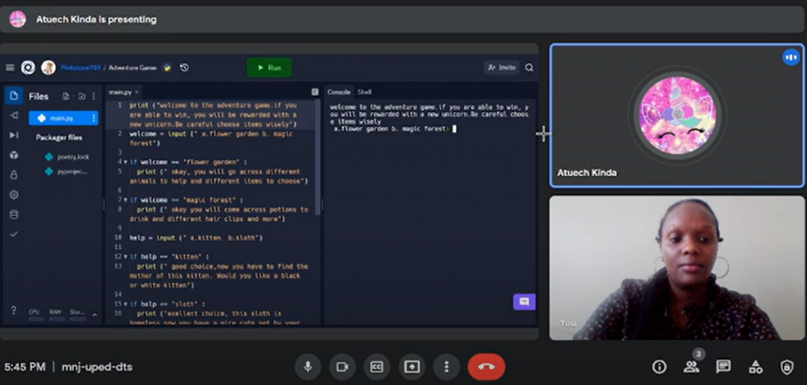Screen dimensions: 807x385
Task: Open the Files panel in sidebar
Action: (14, 96)
